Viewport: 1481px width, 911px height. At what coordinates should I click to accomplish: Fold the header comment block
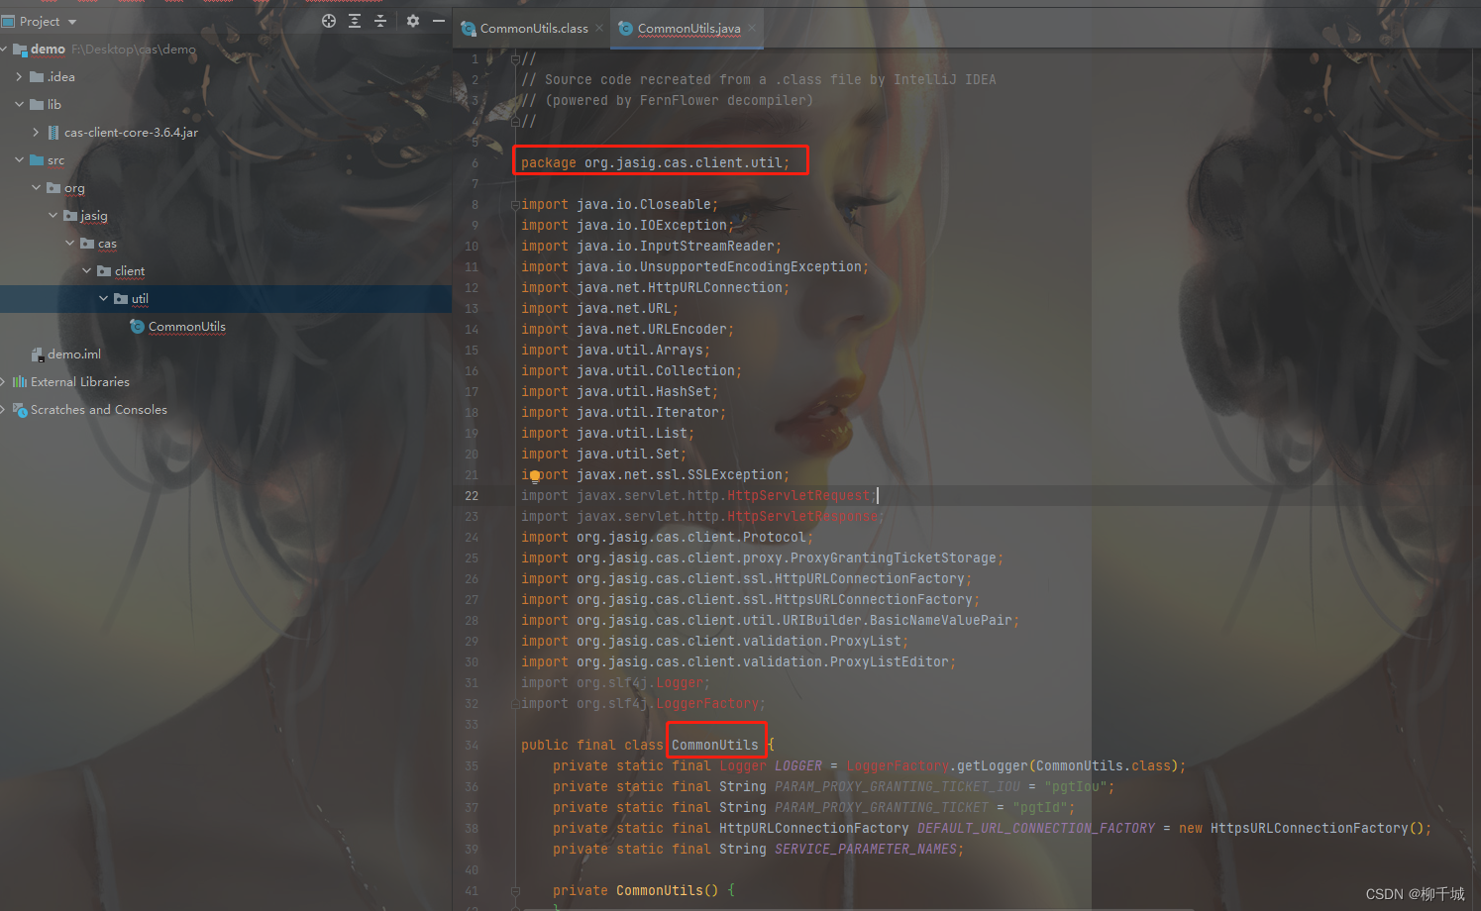click(515, 59)
